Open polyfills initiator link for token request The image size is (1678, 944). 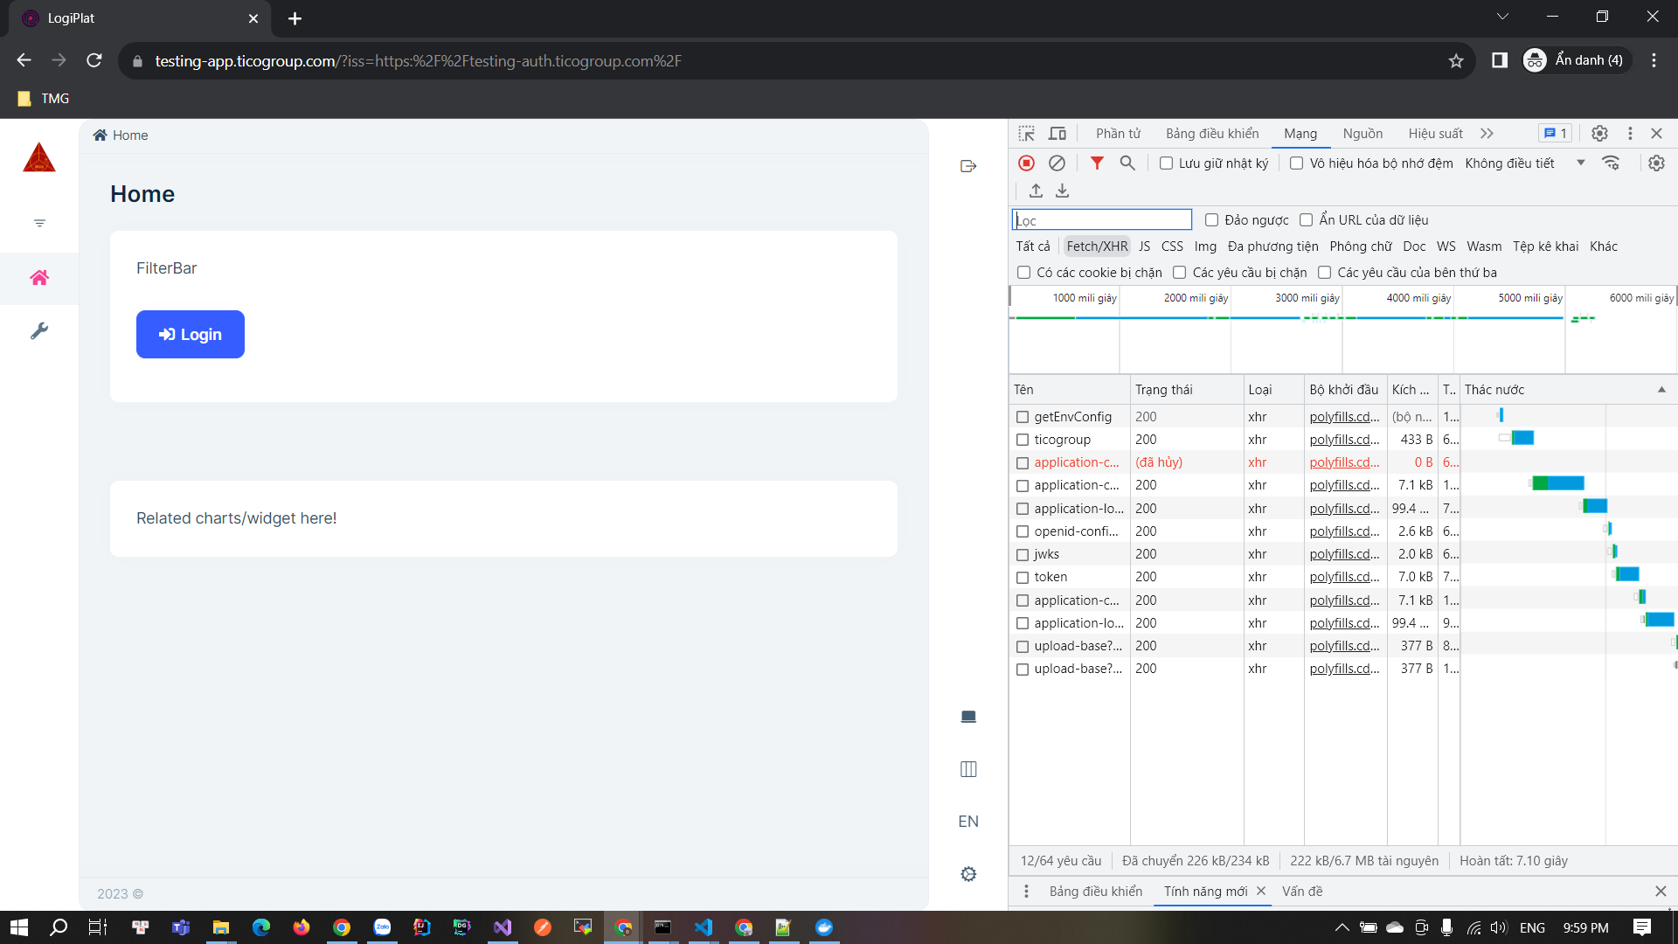[x=1344, y=577]
